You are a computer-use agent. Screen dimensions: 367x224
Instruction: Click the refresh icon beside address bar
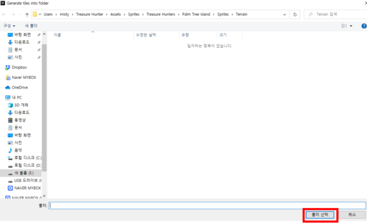coord(295,14)
